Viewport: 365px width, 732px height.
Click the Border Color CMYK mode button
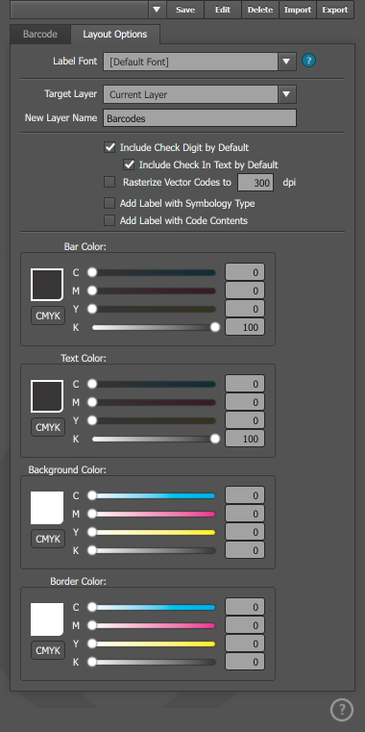tap(48, 650)
